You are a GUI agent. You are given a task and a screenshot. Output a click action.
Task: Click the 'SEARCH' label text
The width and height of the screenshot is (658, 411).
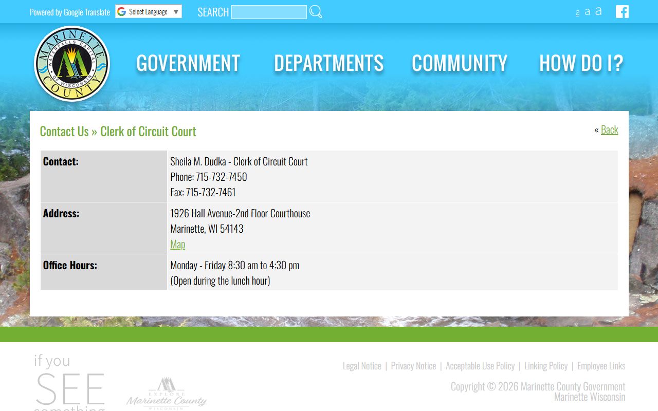pos(213,12)
